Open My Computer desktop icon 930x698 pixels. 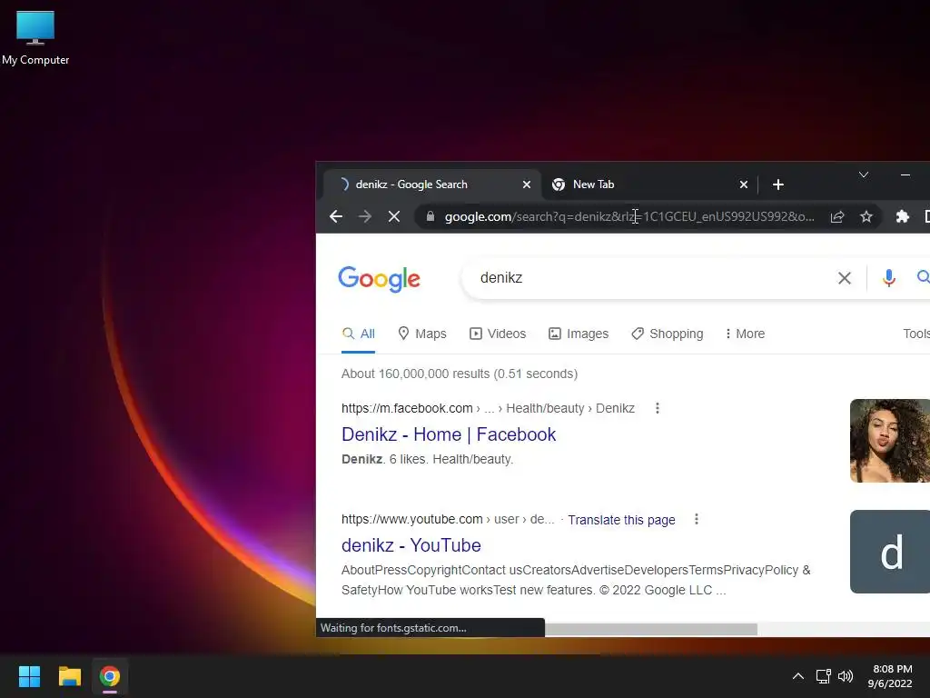35,37
